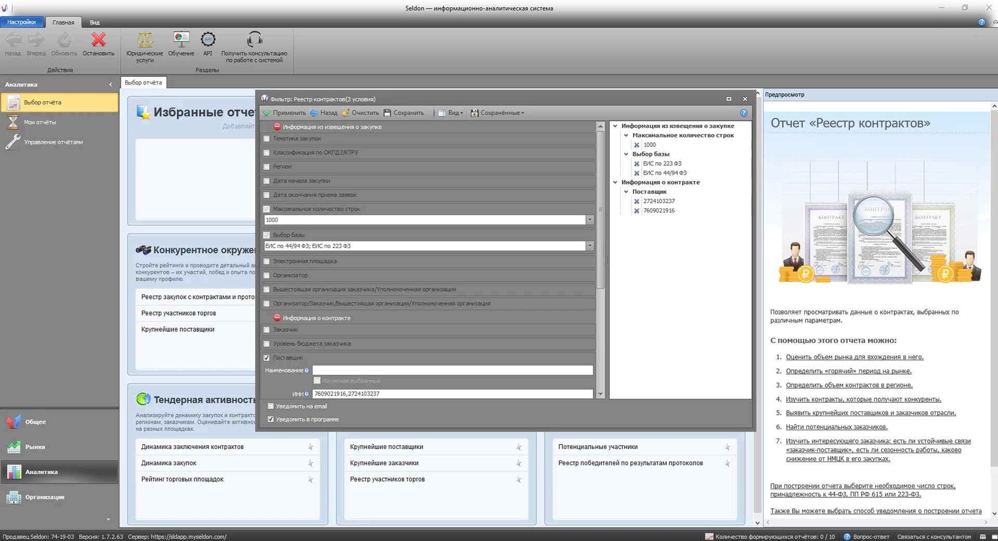Open the Вид dropdown in filter toolbar
Screen dimensions: 998x541
click(451, 113)
